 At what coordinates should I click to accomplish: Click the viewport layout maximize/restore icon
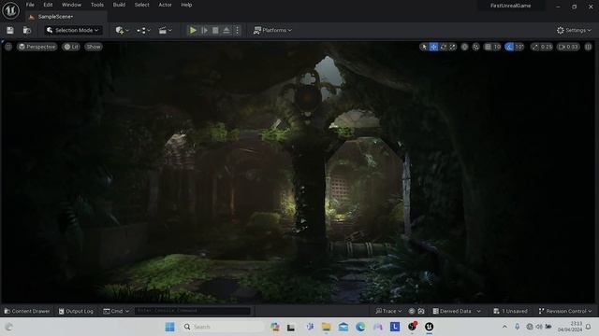[588, 47]
